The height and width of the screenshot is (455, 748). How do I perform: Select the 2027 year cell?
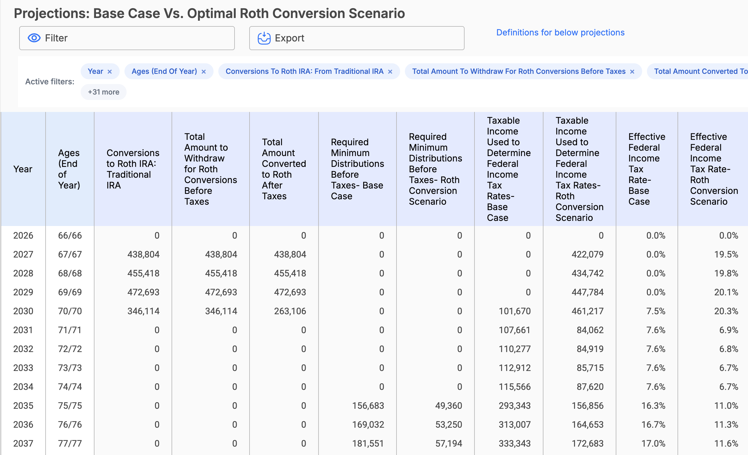click(23, 255)
